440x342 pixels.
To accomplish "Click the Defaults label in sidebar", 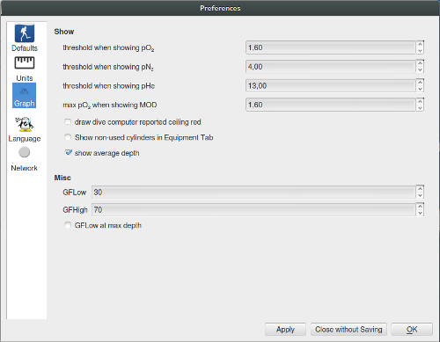I will click(x=25, y=48).
